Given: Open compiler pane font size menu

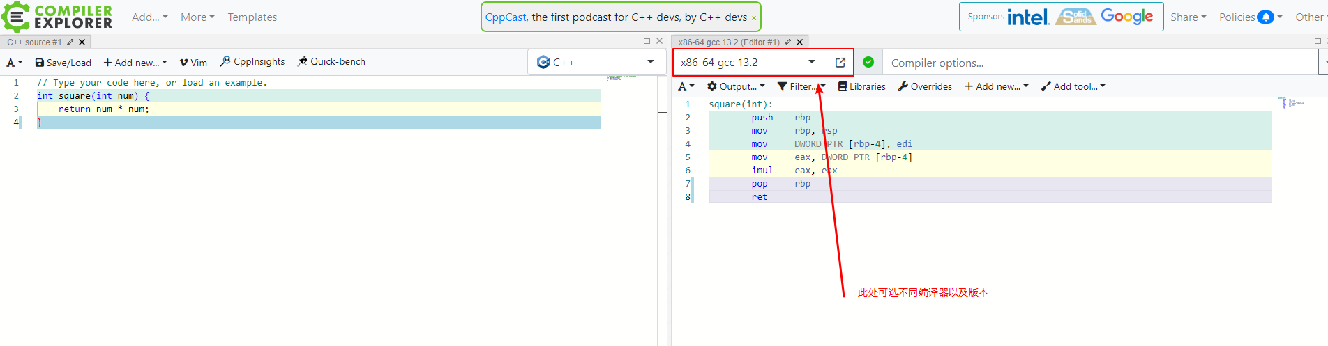Looking at the screenshot, I should pyautogui.click(x=687, y=86).
